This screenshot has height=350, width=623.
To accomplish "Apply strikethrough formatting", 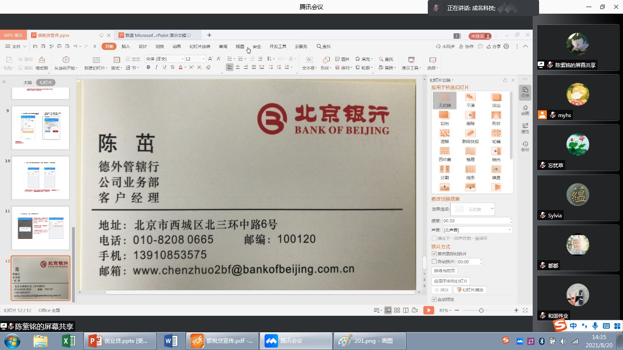I will click(172, 67).
